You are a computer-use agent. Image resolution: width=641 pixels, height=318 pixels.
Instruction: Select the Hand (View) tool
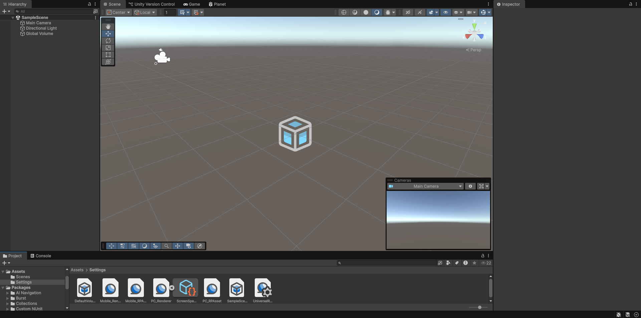tap(108, 26)
